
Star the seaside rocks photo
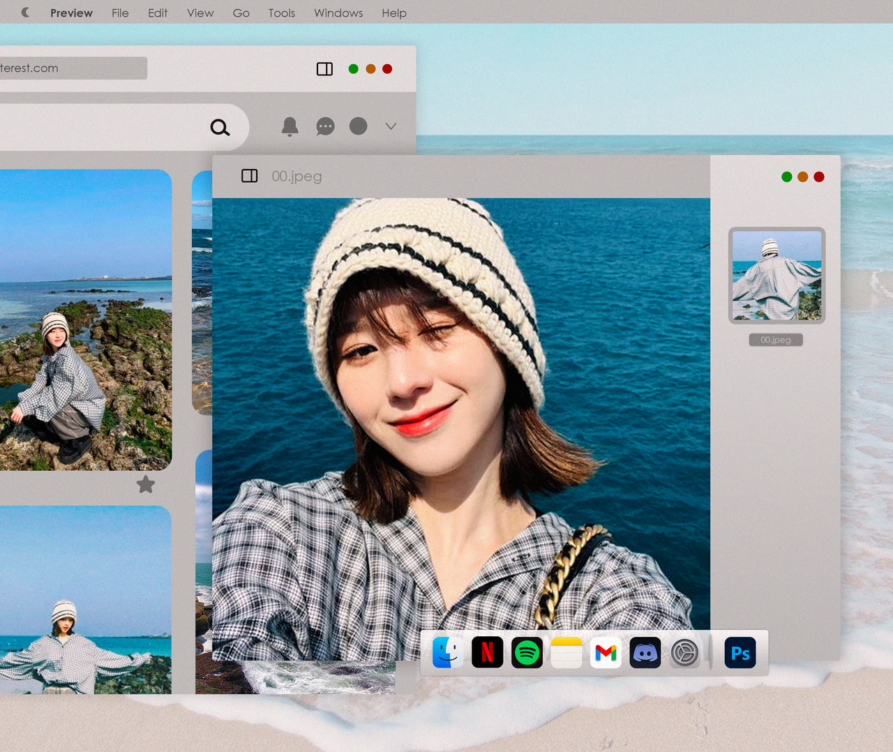point(146,484)
